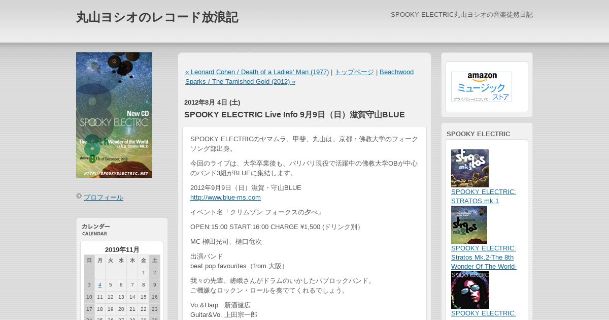The width and height of the screenshot is (609, 320).
Task: Go to previous post Leonard Cohen Death of a Ladies' Man
Action: coord(257,72)
